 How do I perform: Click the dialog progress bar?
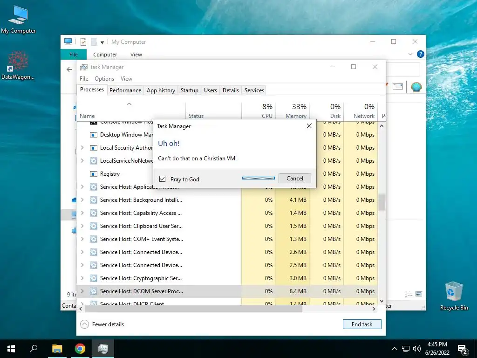pos(258,178)
